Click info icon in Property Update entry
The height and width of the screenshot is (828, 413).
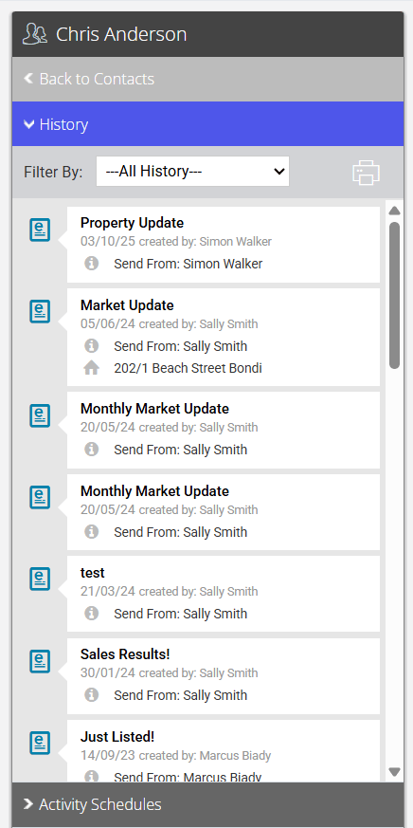[92, 263]
